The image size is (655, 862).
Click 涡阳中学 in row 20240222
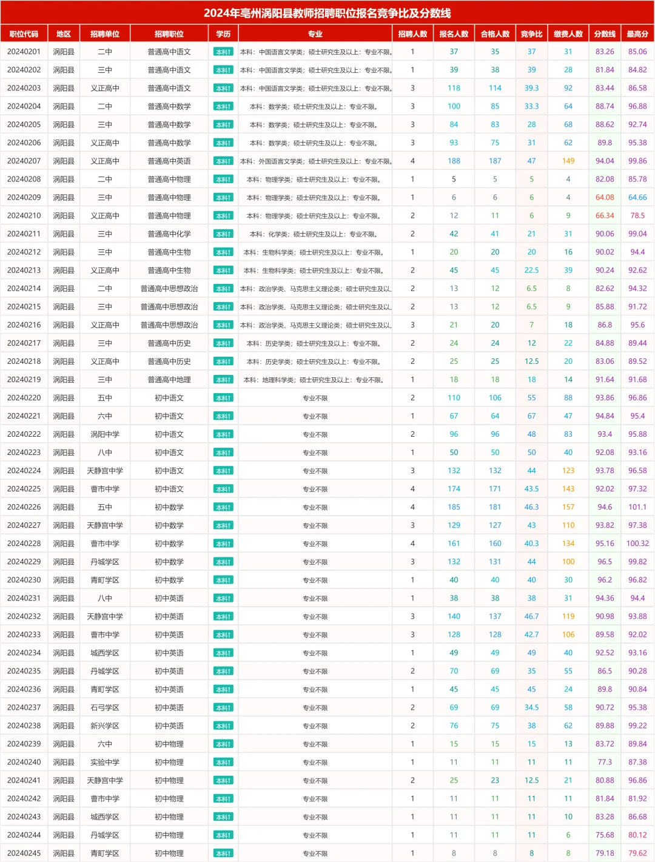point(105,434)
